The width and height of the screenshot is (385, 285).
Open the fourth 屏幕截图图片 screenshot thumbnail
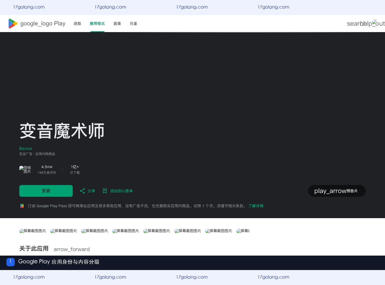pyautogui.click(x=126, y=231)
